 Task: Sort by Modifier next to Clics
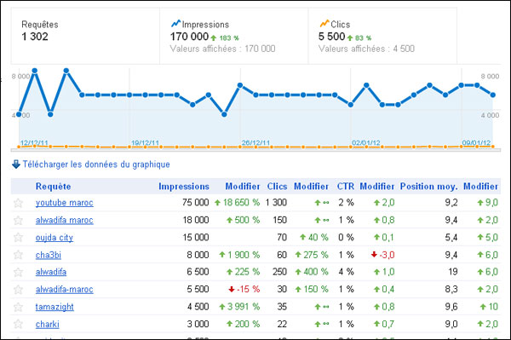(311, 187)
